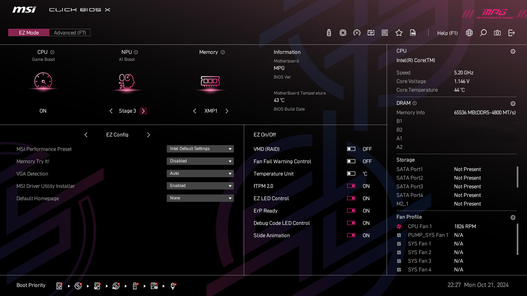
Task: Toggle fTPM 2.0 off
Action: click(351, 186)
